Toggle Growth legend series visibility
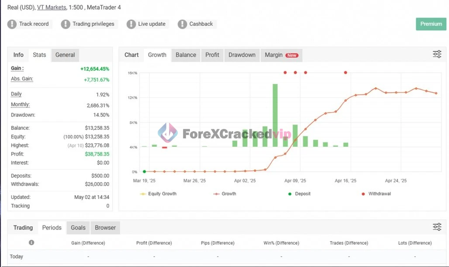 tap(225, 194)
